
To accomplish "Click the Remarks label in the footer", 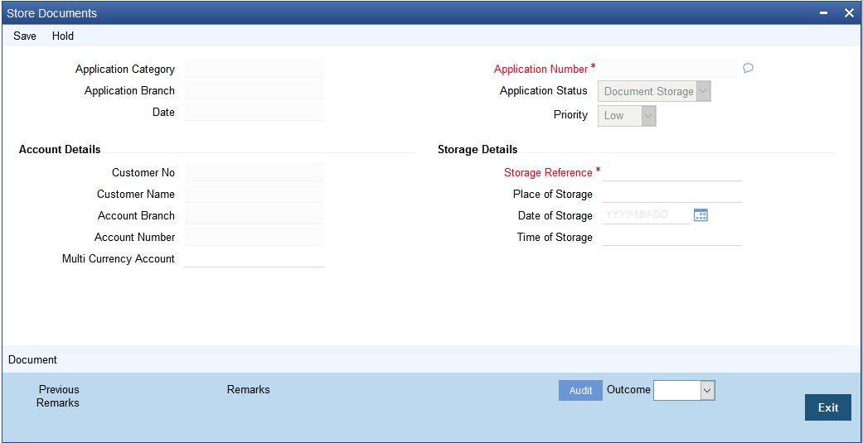I will pos(248,390).
